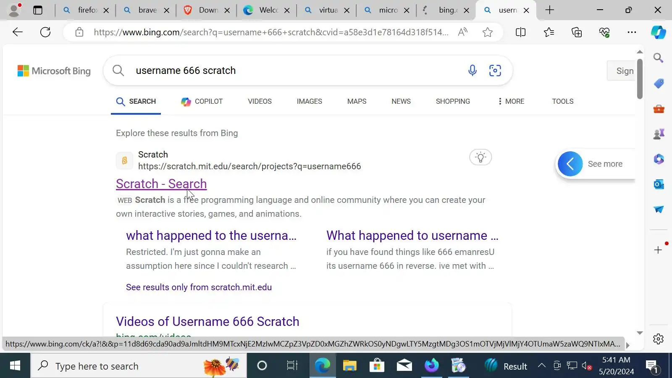Open the Windows Start menu
The width and height of the screenshot is (672, 378).
click(x=15, y=366)
